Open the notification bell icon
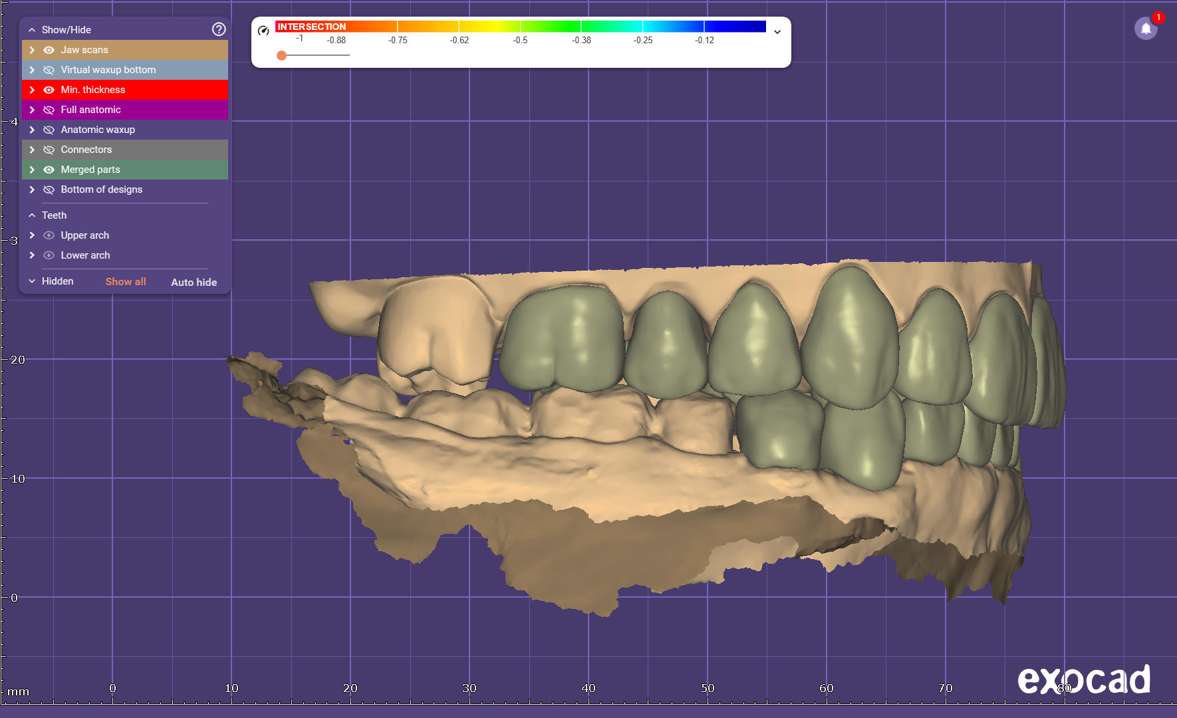Screen dimensions: 1177x718 tap(1145, 29)
